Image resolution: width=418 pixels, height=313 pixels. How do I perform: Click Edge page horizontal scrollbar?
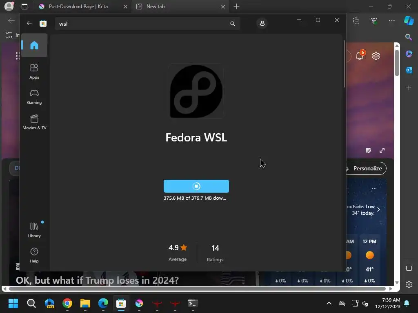pyautogui.click(x=197, y=289)
